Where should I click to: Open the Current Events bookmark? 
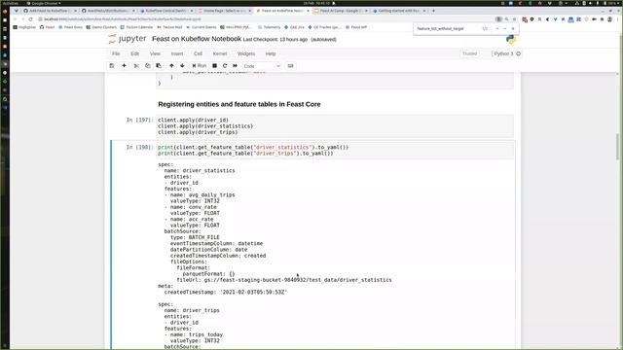click(202, 27)
